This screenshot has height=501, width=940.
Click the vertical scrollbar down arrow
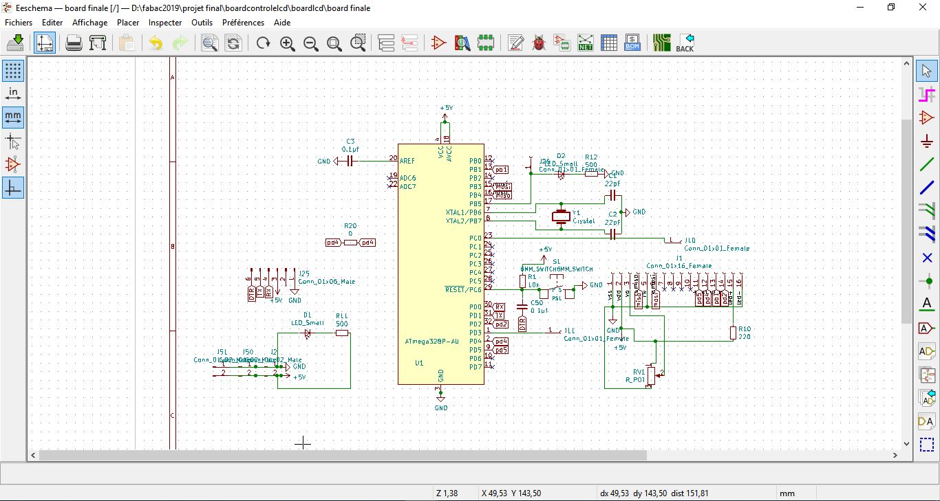point(907,443)
